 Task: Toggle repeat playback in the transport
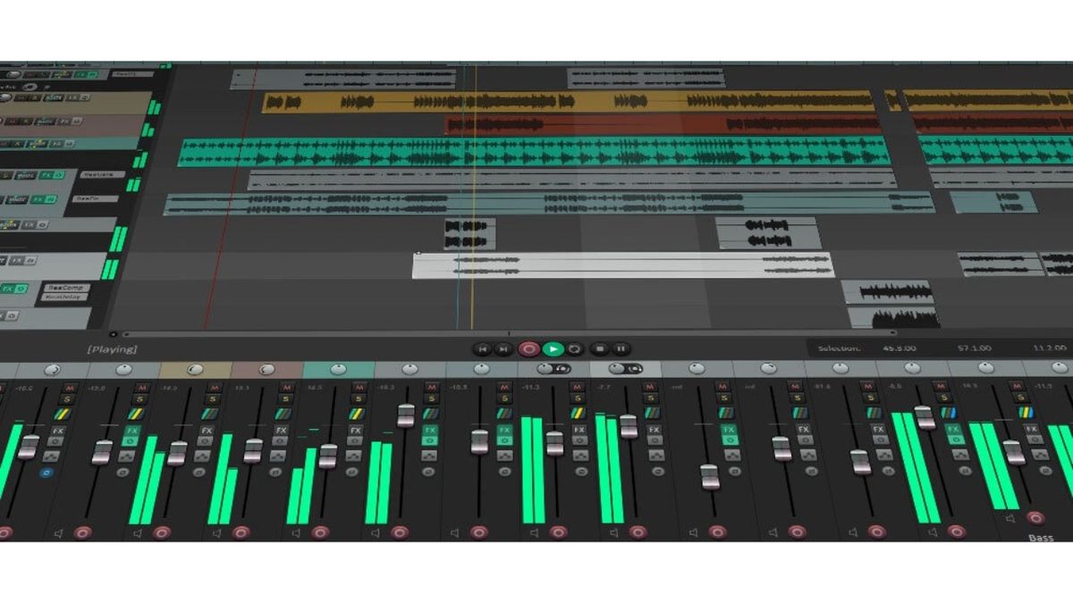point(575,348)
